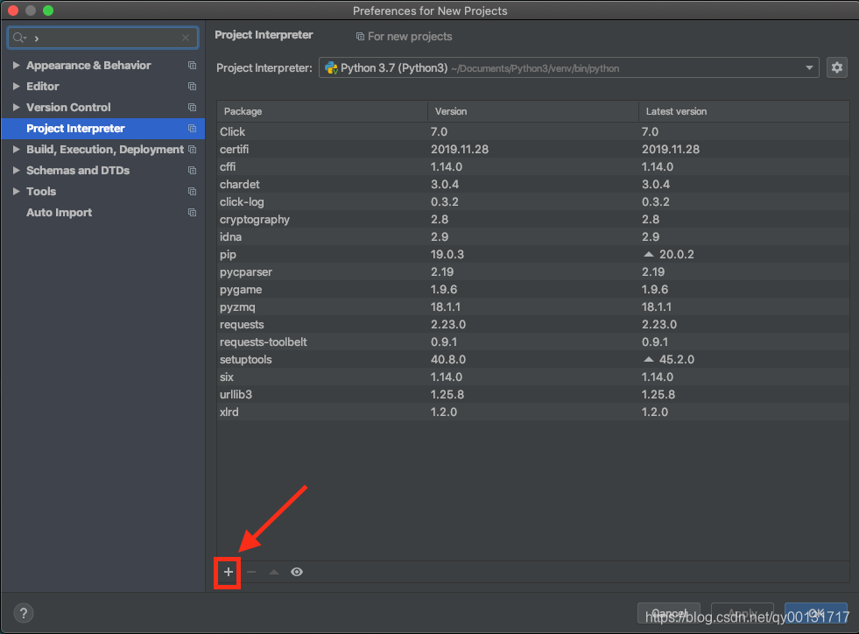The image size is (859, 634).
Task: Open the interpreter settings gear menu
Action: (x=836, y=67)
